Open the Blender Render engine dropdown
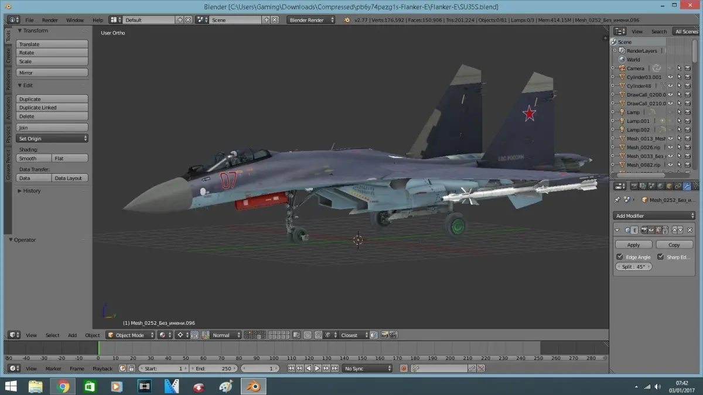 pos(311,20)
